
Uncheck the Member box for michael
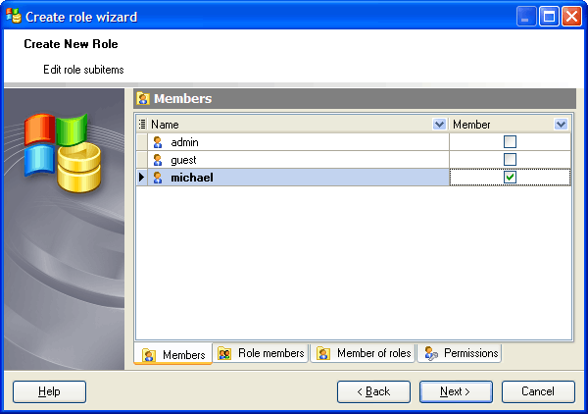click(x=510, y=178)
